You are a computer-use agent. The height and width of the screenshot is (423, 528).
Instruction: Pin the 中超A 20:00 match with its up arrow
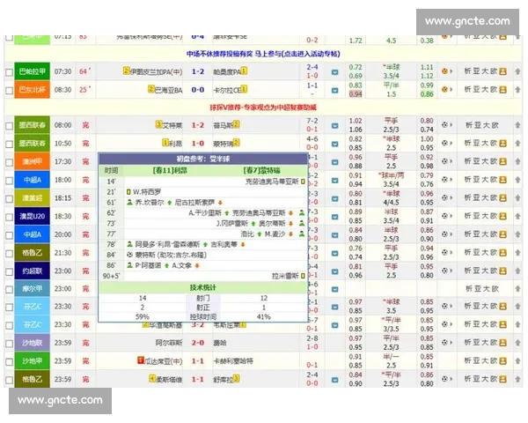click(517, 234)
